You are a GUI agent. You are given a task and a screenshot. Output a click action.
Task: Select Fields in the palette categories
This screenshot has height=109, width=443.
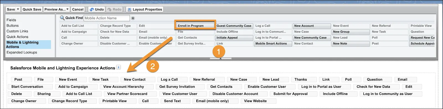click(x=11, y=20)
